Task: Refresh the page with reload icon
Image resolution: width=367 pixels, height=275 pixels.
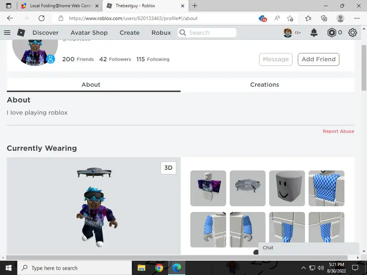Action: coord(42,18)
